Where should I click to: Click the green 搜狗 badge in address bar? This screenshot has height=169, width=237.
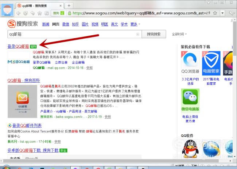point(58,13)
